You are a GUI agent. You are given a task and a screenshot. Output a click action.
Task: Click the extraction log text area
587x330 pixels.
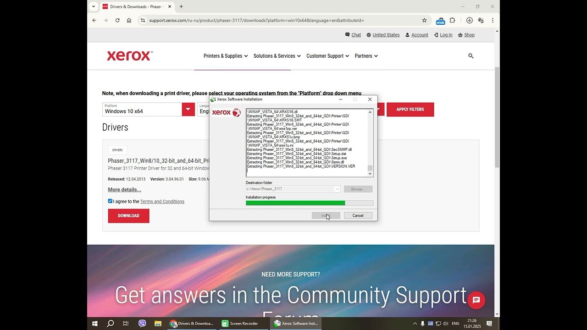[307, 143]
